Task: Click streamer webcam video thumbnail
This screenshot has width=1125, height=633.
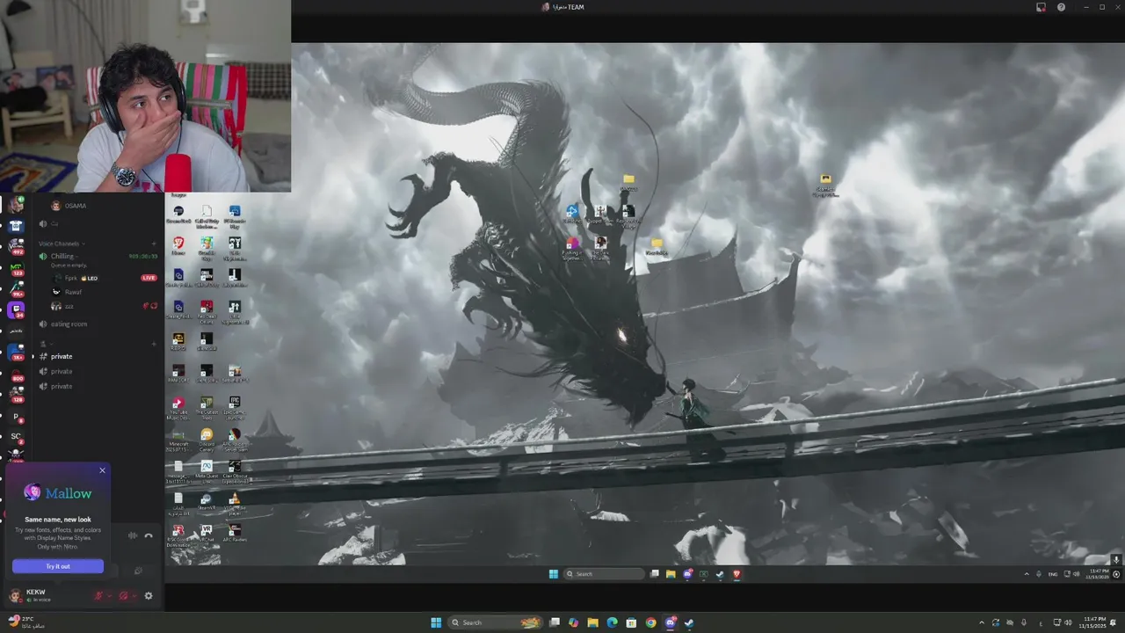Action: (x=145, y=96)
